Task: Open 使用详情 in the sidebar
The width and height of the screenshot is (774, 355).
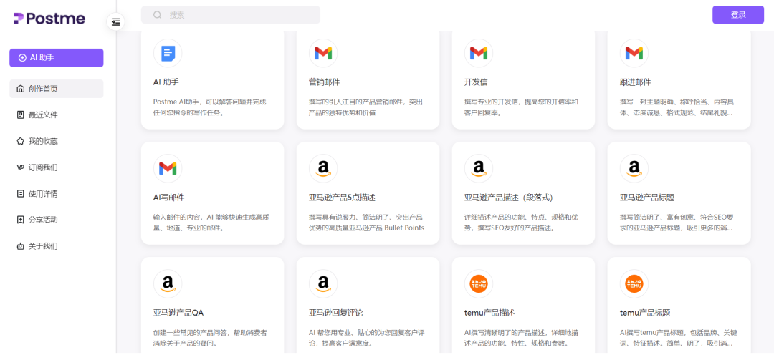Action: pyautogui.click(x=57, y=193)
